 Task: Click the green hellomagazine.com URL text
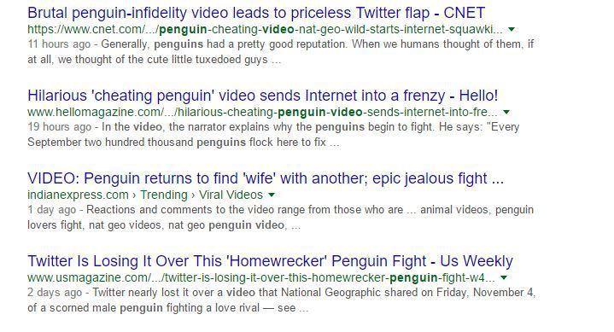pyautogui.click(x=262, y=113)
